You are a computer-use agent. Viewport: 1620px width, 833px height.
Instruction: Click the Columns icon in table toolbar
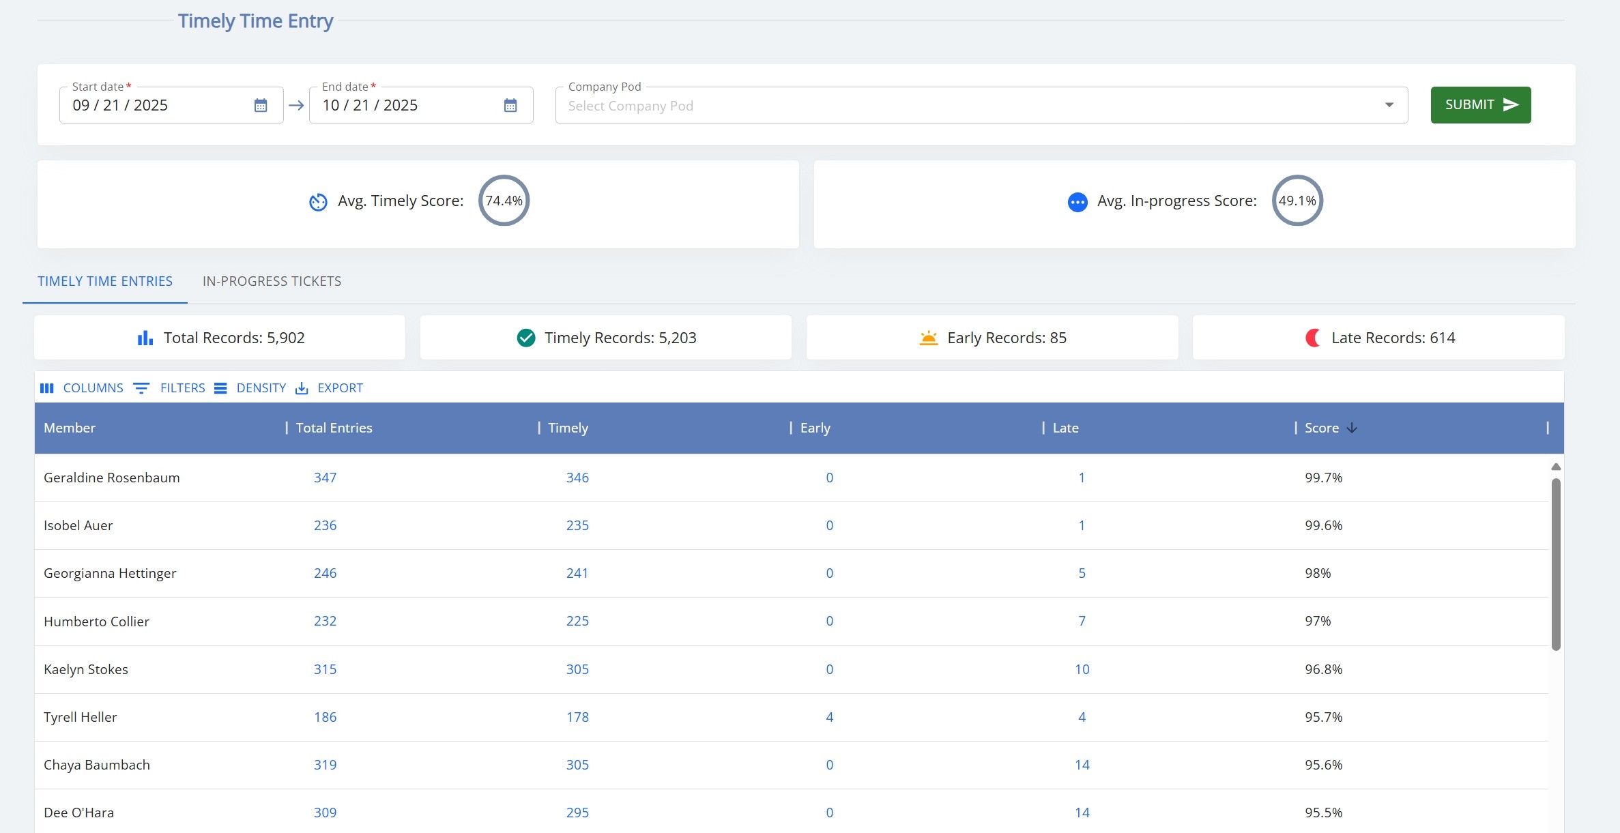pyautogui.click(x=47, y=388)
